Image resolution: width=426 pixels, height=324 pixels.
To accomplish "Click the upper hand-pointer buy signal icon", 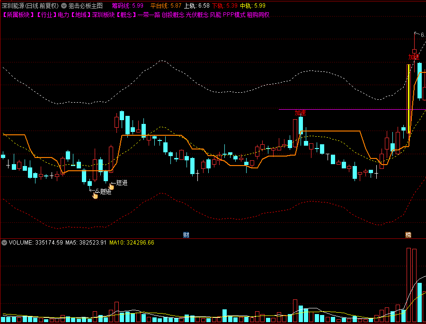I will coord(111,186).
